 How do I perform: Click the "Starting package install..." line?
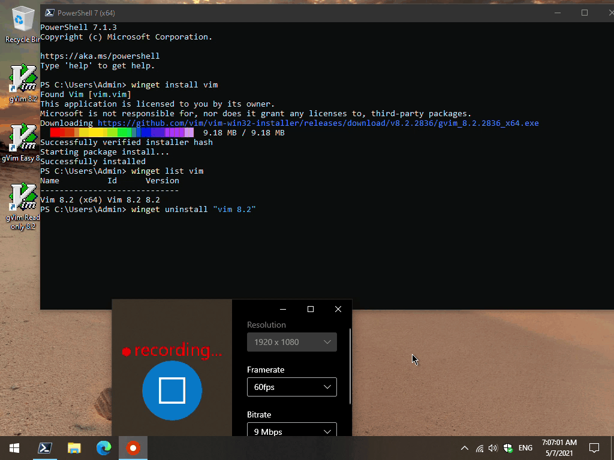pyautogui.click(x=105, y=152)
